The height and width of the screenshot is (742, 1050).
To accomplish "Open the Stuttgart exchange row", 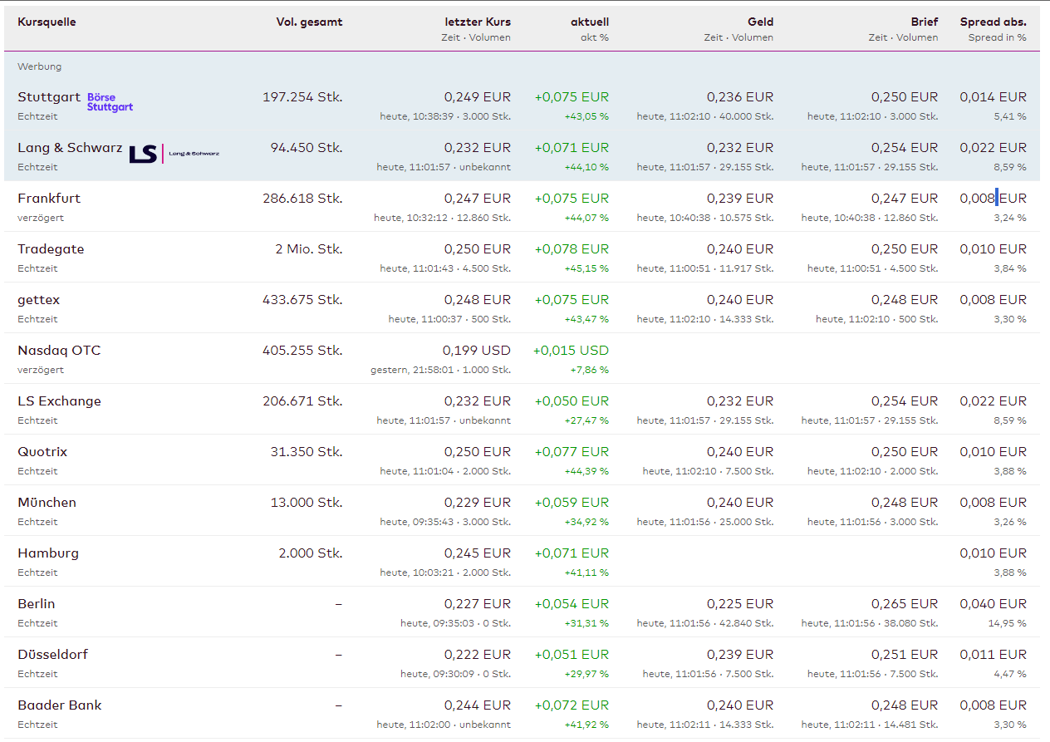I will pos(49,97).
